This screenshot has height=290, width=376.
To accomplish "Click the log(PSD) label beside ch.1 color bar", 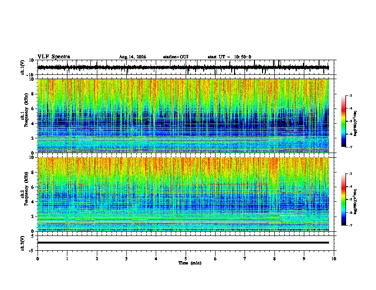I will pos(356,124).
